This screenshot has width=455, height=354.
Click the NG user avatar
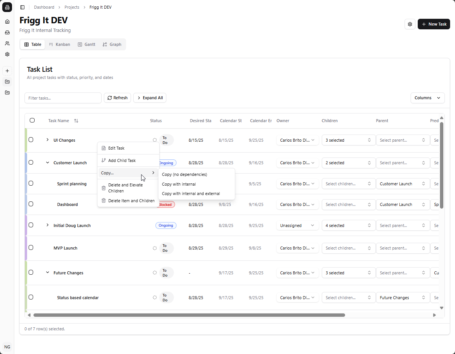pos(7,346)
